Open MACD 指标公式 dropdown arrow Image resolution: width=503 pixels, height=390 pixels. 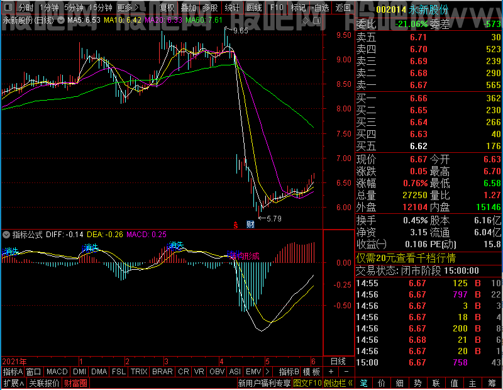[6, 235]
